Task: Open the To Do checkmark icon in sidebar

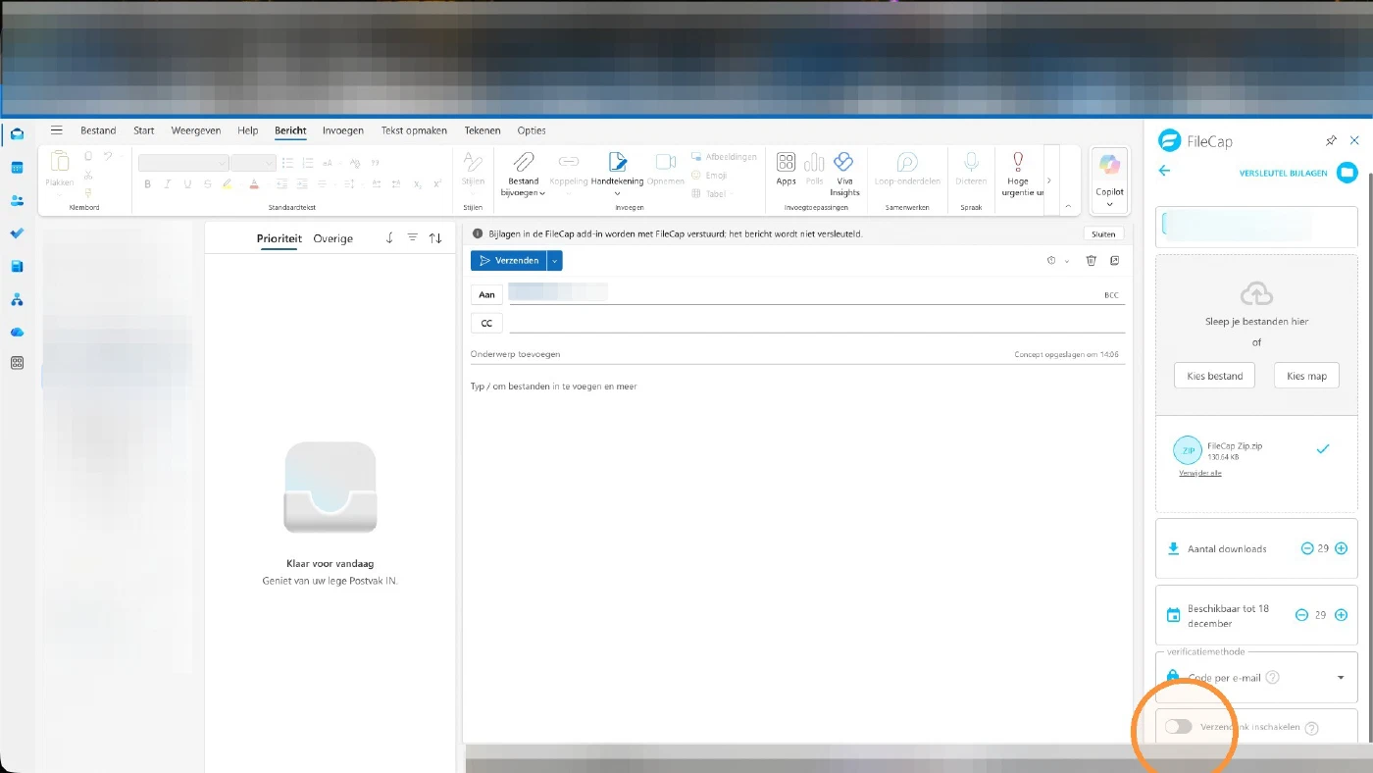Action: [17, 233]
